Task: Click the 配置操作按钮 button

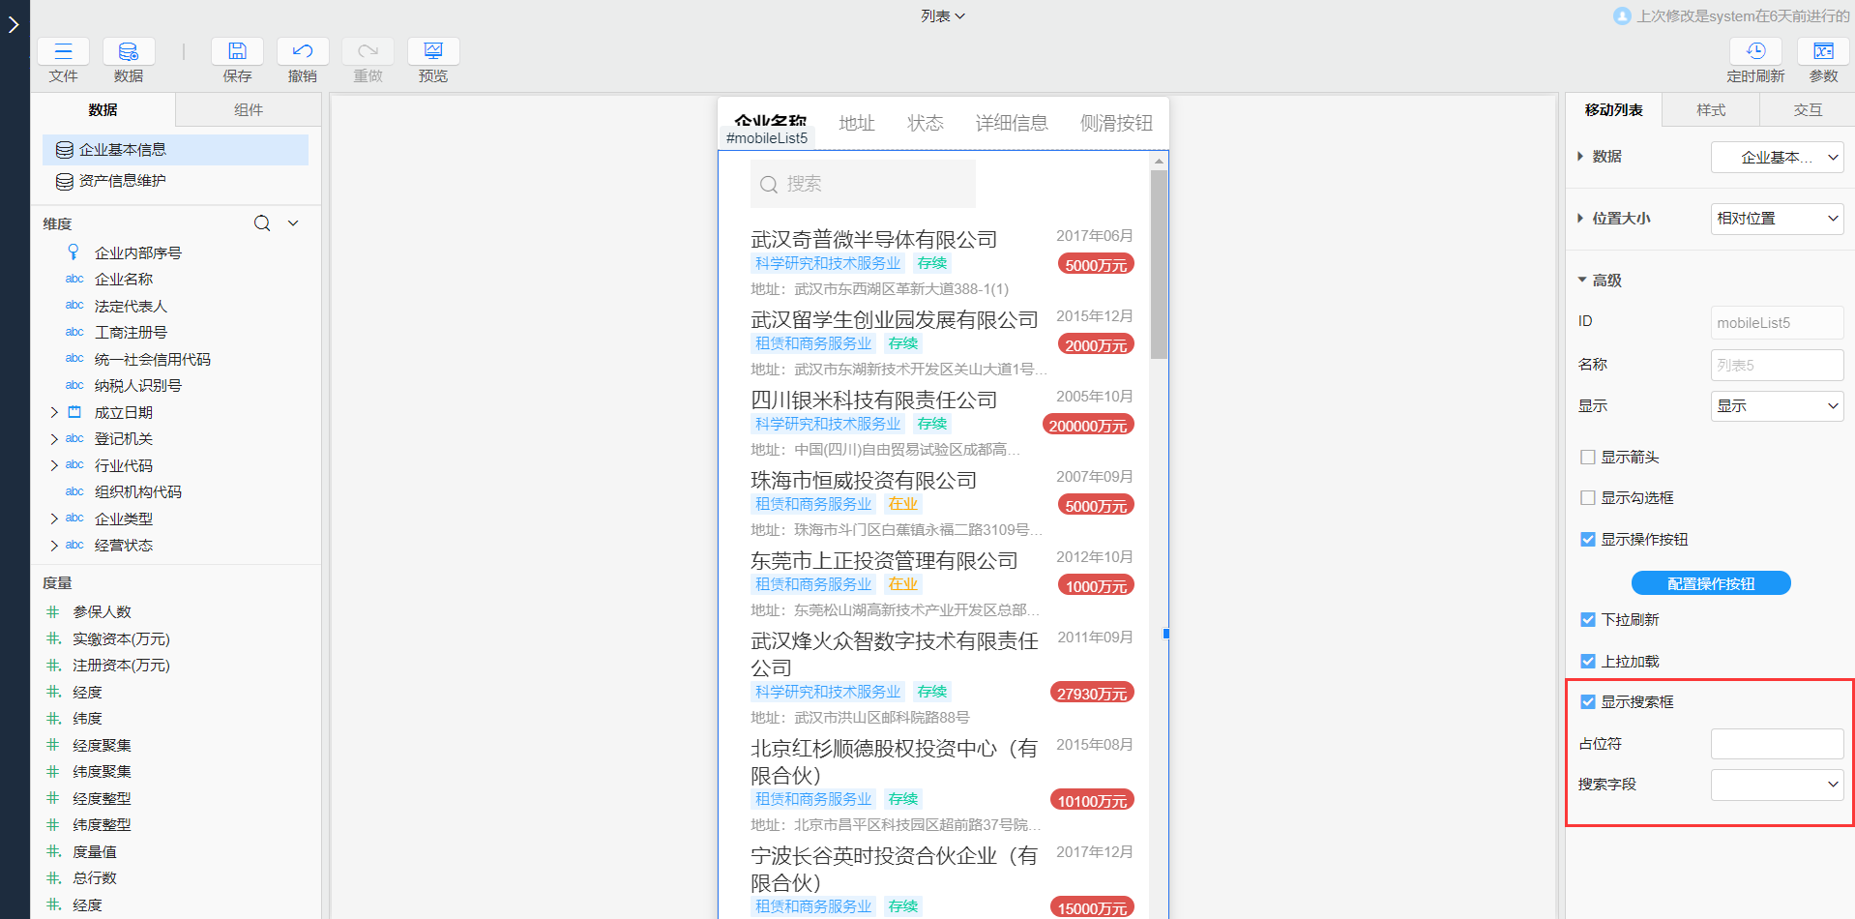Action: (x=1710, y=582)
